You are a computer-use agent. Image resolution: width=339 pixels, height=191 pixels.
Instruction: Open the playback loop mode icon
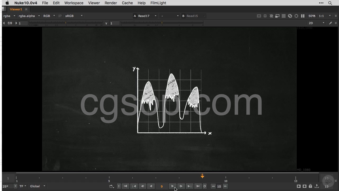pos(111,186)
